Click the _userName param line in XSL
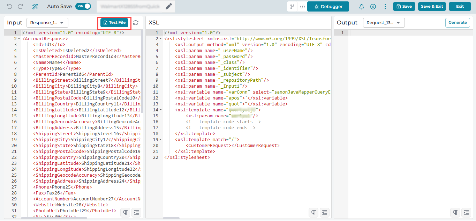The image size is (476, 221). click(x=214, y=51)
